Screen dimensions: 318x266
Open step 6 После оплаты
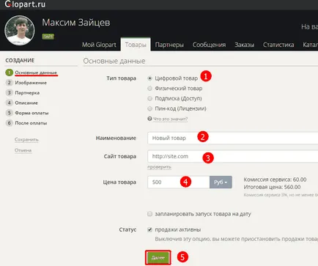tap(31, 123)
